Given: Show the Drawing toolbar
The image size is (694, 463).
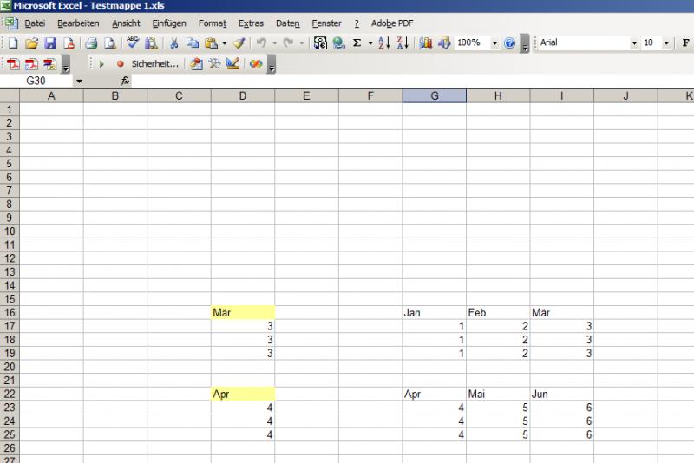Looking at the screenshot, I should [x=444, y=42].
